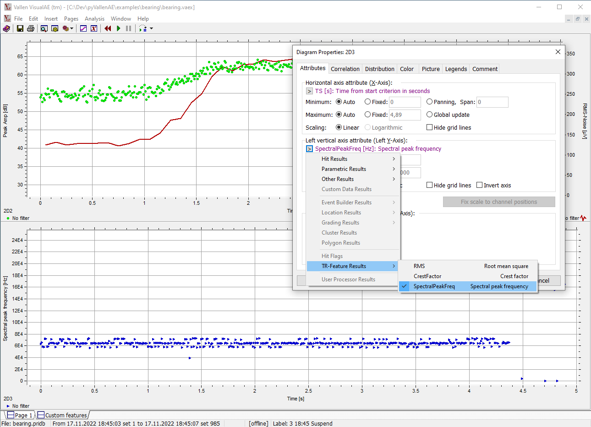Switch to the Distribution tab
591x427 pixels.
pyautogui.click(x=379, y=69)
